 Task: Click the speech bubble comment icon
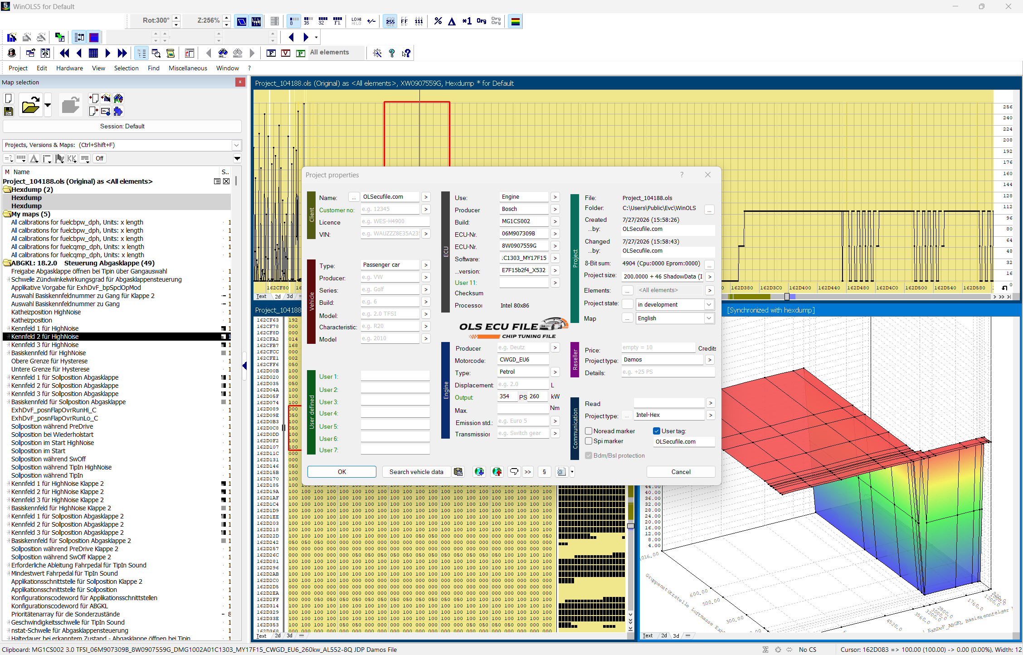[514, 472]
